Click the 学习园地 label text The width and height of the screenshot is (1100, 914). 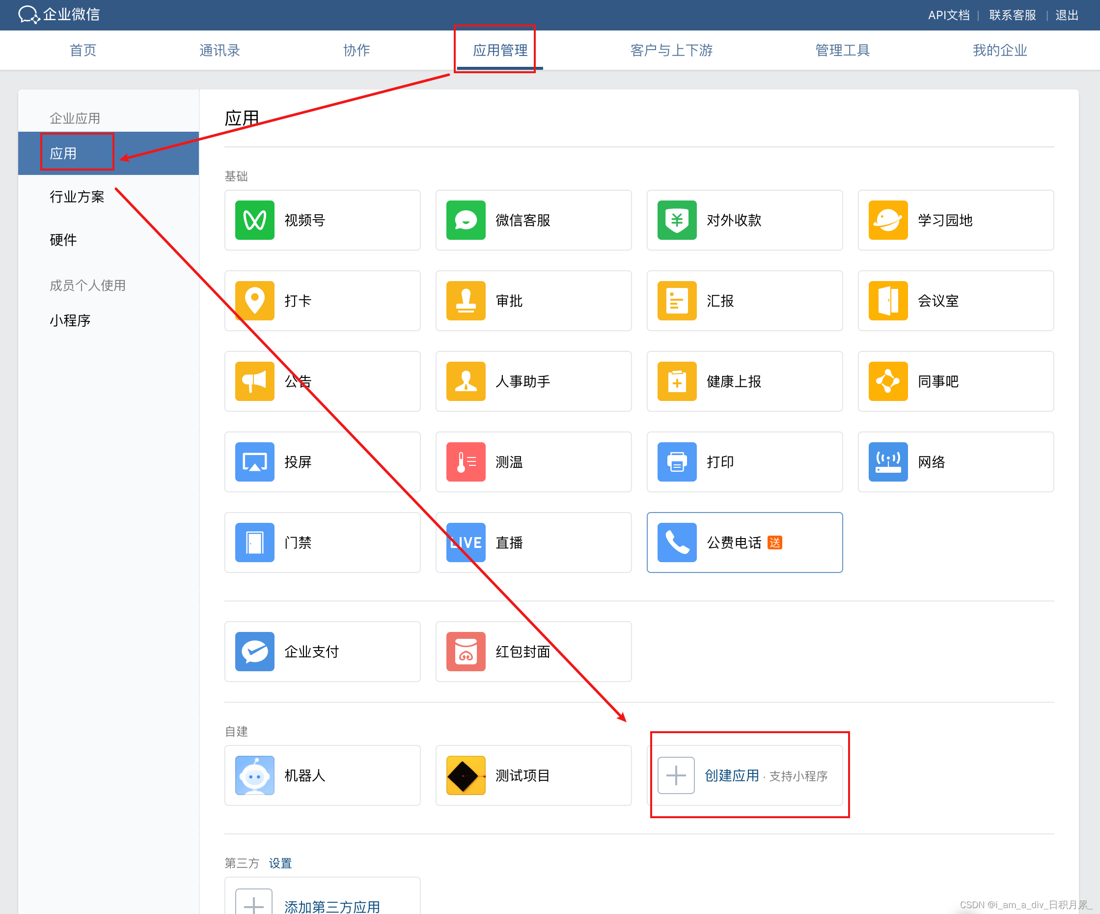(x=945, y=220)
